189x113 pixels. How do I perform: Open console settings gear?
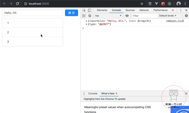(186, 16)
